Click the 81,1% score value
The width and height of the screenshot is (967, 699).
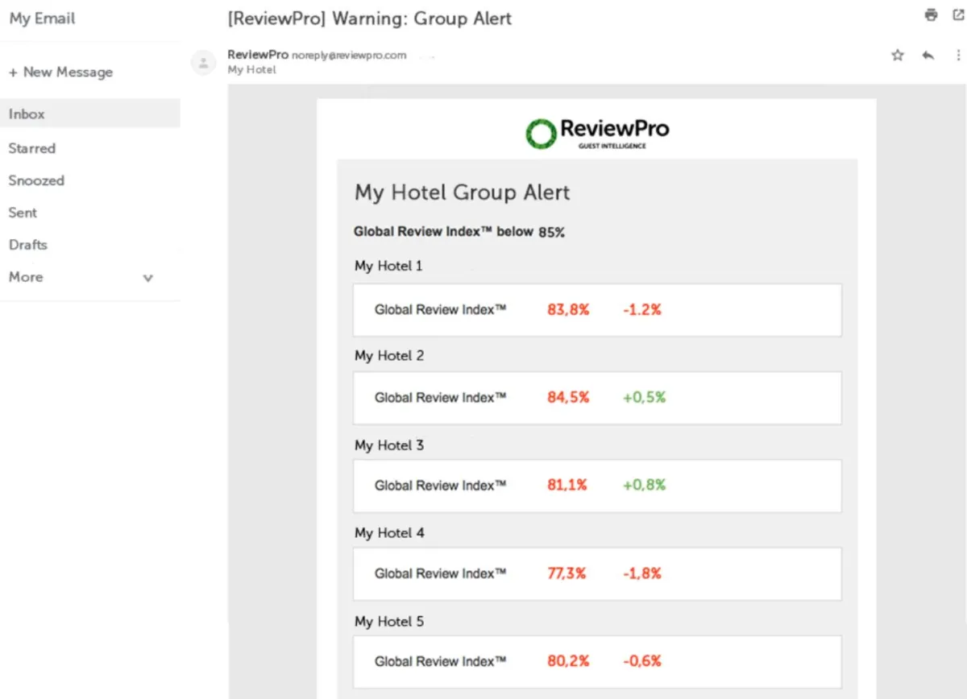click(x=567, y=485)
